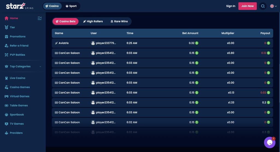Click the Virtual Games controller icon
This screenshot has width=280, height=152.
tap(7, 97)
